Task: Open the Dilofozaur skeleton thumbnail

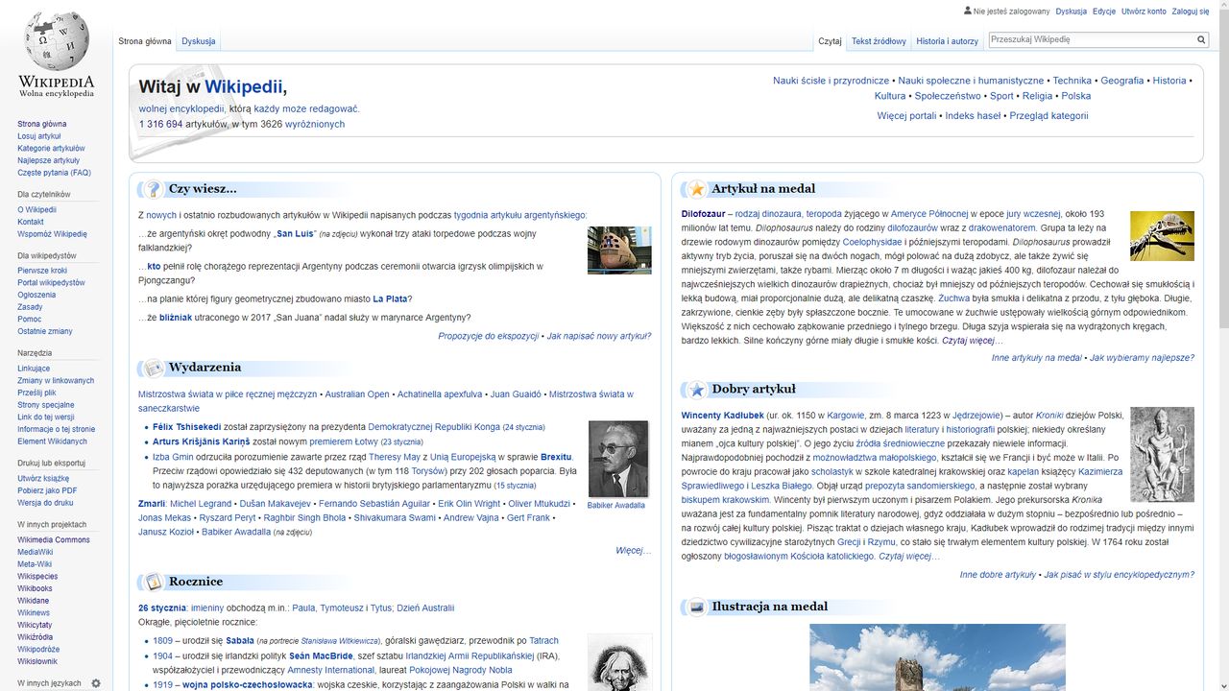Action: [x=1162, y=235]
